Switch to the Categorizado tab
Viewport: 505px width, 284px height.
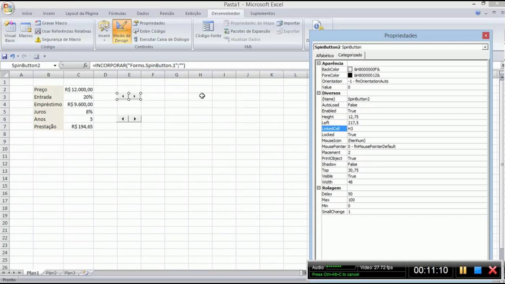350,55
